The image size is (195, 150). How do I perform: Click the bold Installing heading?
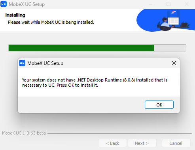tap(15, 15)
